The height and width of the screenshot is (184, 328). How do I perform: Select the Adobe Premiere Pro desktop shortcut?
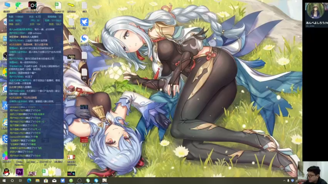[19, 172]
